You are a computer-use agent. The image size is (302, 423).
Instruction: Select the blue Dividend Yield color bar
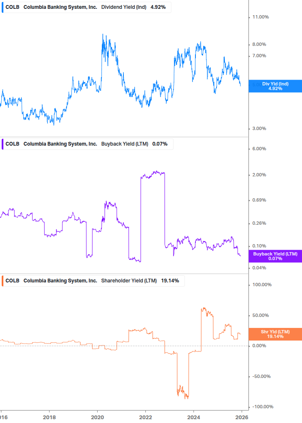coord(3,7)
